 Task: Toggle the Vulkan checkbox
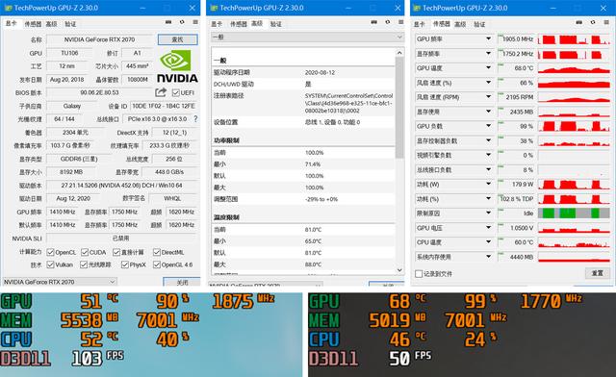point(50,264)
